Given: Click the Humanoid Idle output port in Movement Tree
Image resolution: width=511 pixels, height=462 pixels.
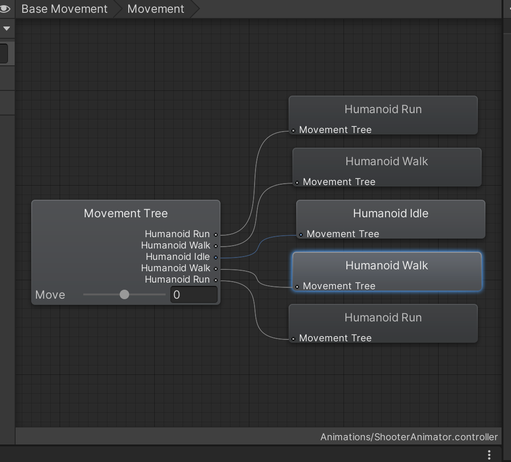Looking at the screenshot, I should point(216,258).
